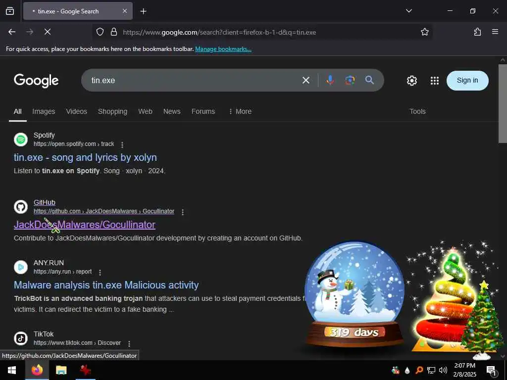The width and height of the screenshot is (507, 380).
Task: Switch to Videos results tab
Action: click(x=76, y=111)
